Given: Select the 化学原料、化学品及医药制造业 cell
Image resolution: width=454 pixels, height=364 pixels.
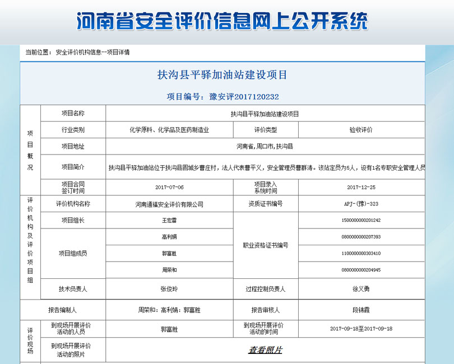Looking at the screenshot, I should point(169,130).
